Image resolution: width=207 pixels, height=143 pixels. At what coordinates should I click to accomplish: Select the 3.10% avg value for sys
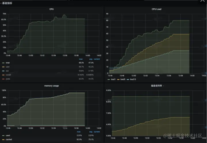pyautogui.click(x=91, y=71)
